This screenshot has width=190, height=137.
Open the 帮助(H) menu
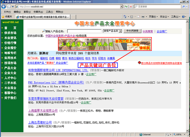(x=59, y=12)
